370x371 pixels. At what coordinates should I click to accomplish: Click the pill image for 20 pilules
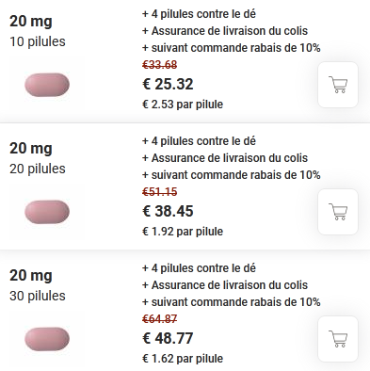(x=47, y=212)
